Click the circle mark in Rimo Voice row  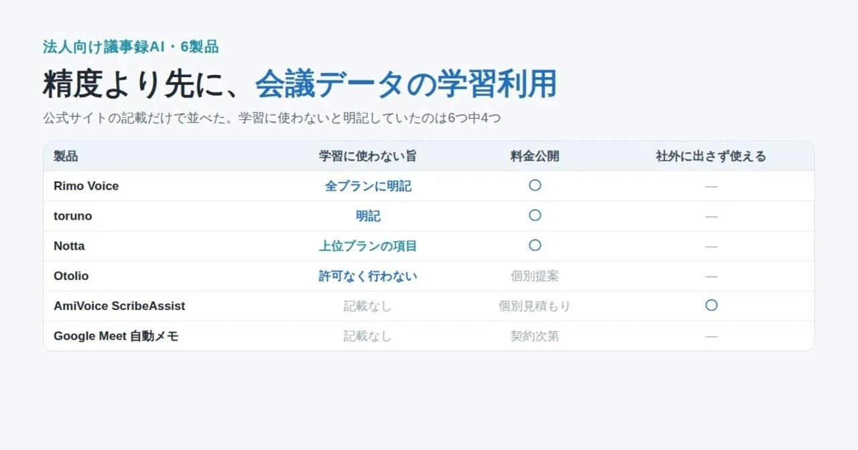535,185
